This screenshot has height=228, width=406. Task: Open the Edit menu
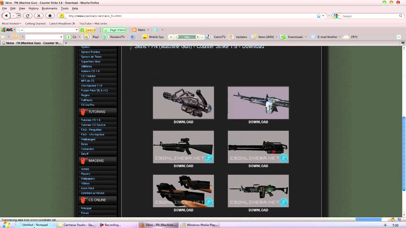pyautogui.click(x=13, y=9)
